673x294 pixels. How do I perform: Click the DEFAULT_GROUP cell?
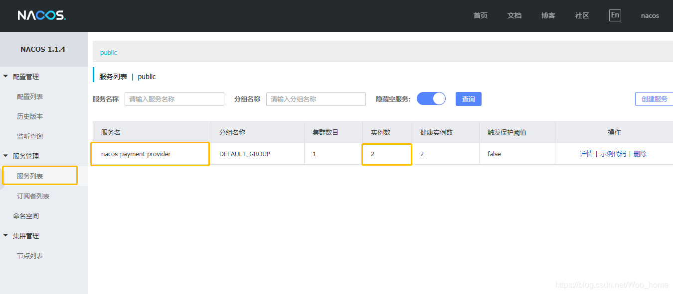tap(258, 154)
